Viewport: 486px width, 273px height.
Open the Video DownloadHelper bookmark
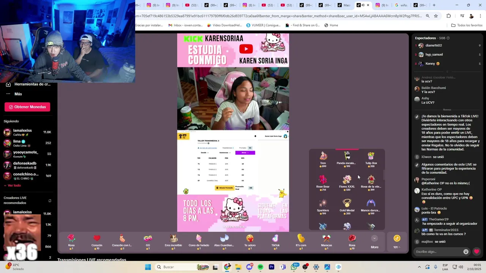tap(224, 25)
